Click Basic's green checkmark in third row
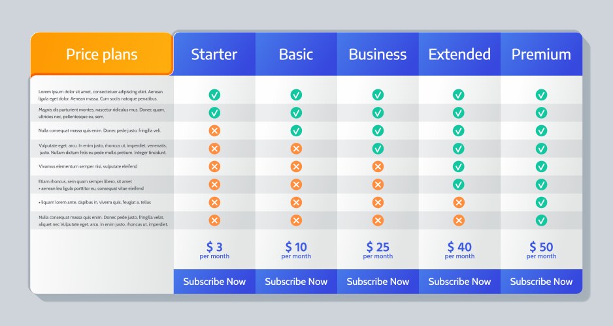 tap(296, 130)
